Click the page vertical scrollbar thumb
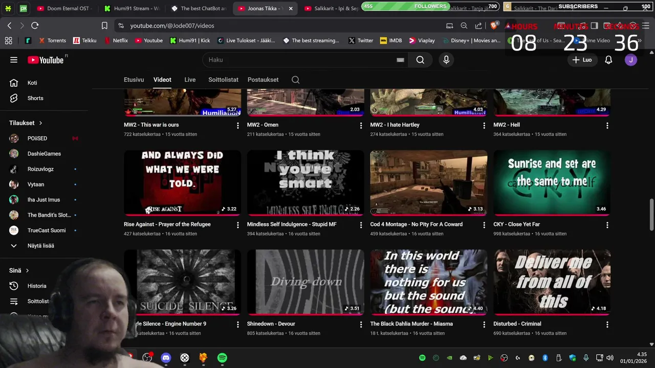 tap(651, 215)
